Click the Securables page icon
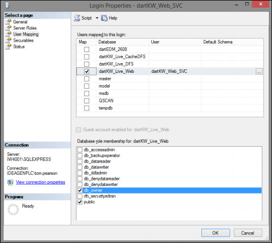Viewport: 272px width, 243px height. click(8, 41)
